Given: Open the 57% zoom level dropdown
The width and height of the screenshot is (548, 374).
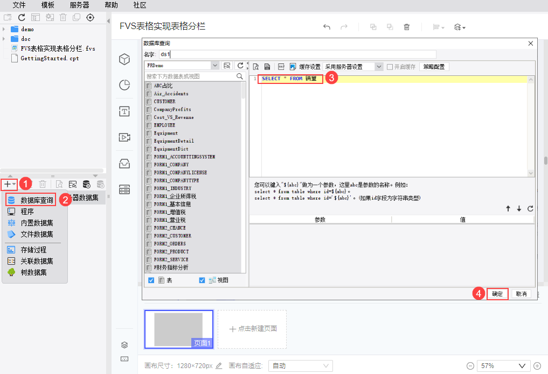Looking at the screenshot, I should click(504, 365).
